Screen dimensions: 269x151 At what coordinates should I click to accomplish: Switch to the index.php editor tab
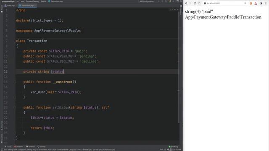click(x=10, y=5)
